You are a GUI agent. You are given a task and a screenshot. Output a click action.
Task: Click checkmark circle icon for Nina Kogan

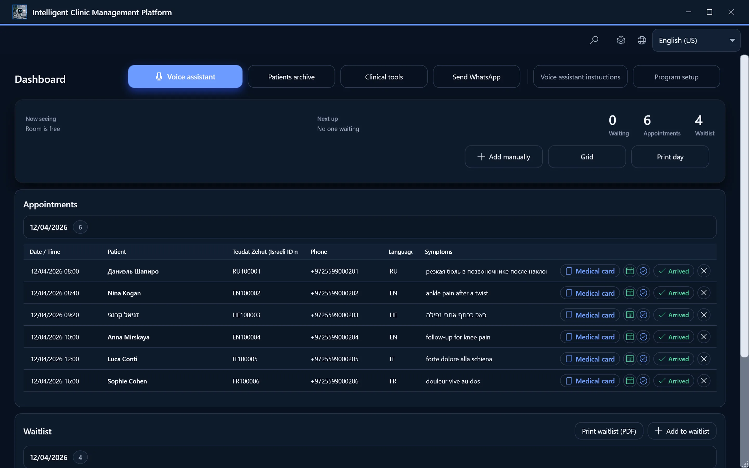tap(643, 293)
